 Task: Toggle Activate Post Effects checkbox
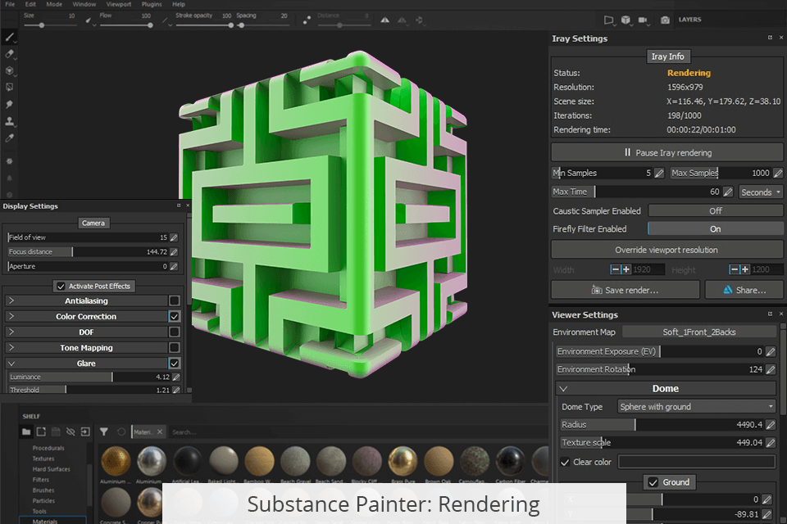tap(61, 287)
